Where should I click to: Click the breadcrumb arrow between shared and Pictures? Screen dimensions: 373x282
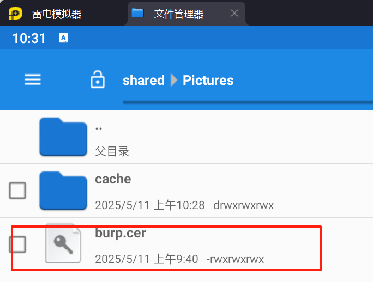[x=174, y=81]
